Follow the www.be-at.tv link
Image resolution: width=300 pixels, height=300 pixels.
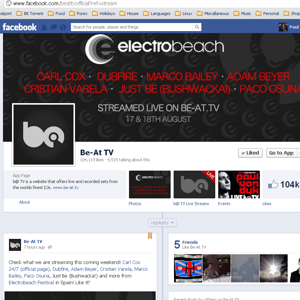66,187
